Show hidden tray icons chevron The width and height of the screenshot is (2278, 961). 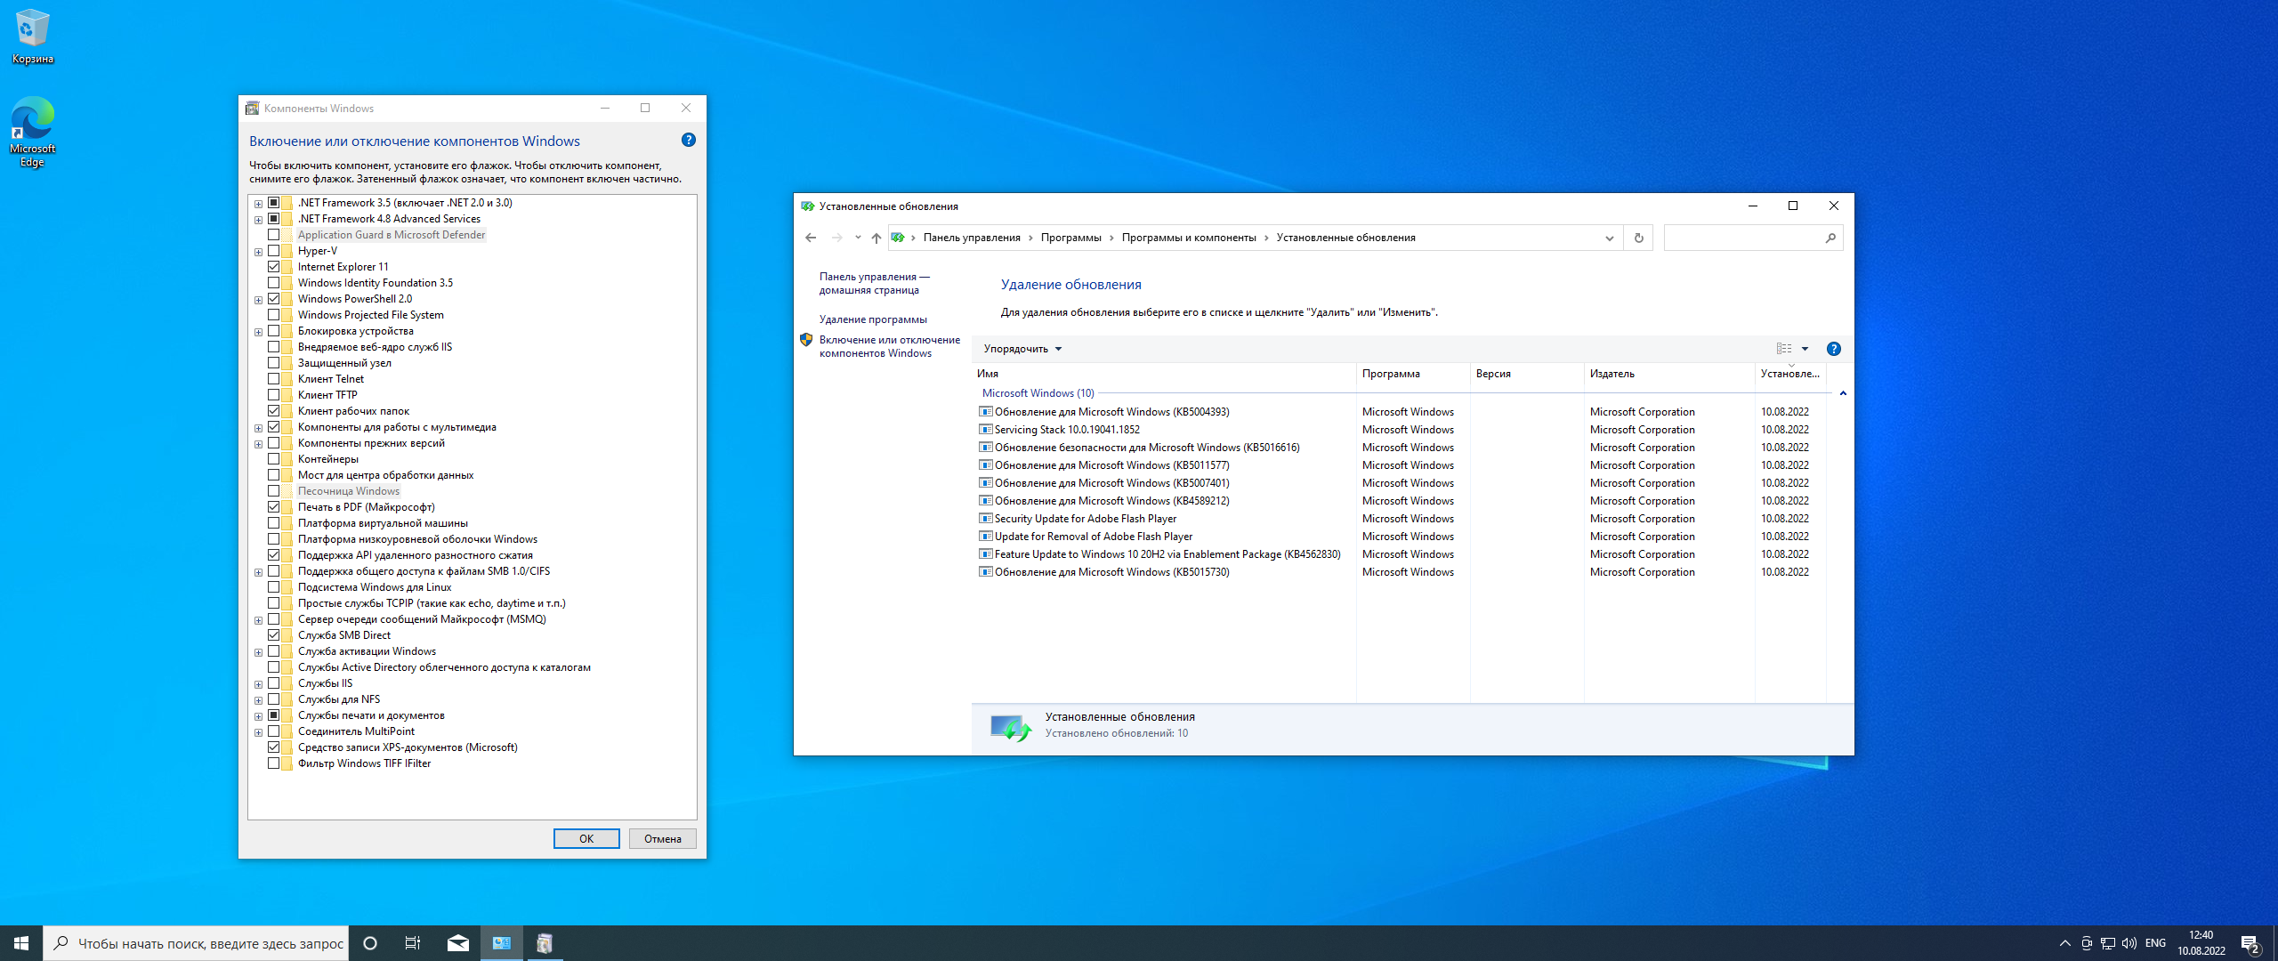click(2064, 943)
